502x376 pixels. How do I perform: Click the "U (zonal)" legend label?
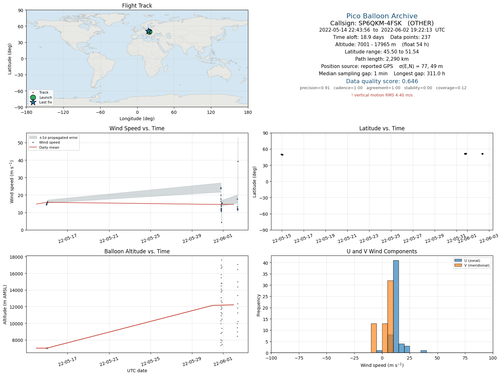coord(472,261)
